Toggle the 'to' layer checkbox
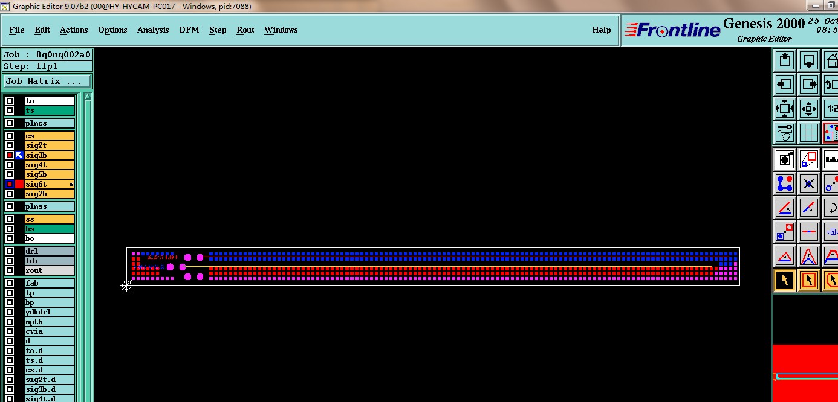The image size is (838, 402). (x=10, y=101)
